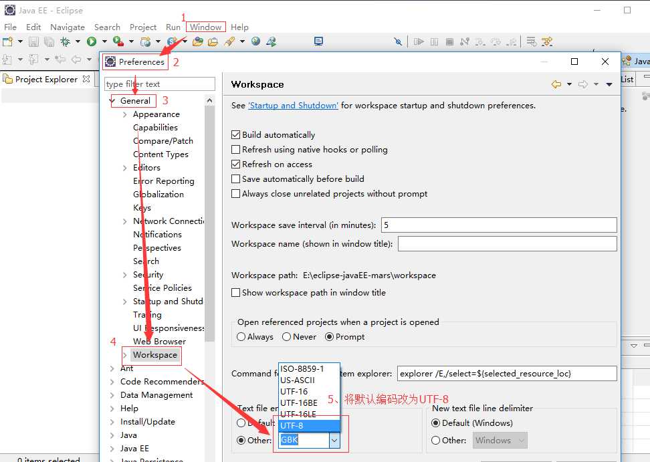
Task: Open the Windows line delimiter dropdown
Action: [522, 440]
